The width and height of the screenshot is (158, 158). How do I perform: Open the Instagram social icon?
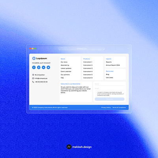click(39, 68)
